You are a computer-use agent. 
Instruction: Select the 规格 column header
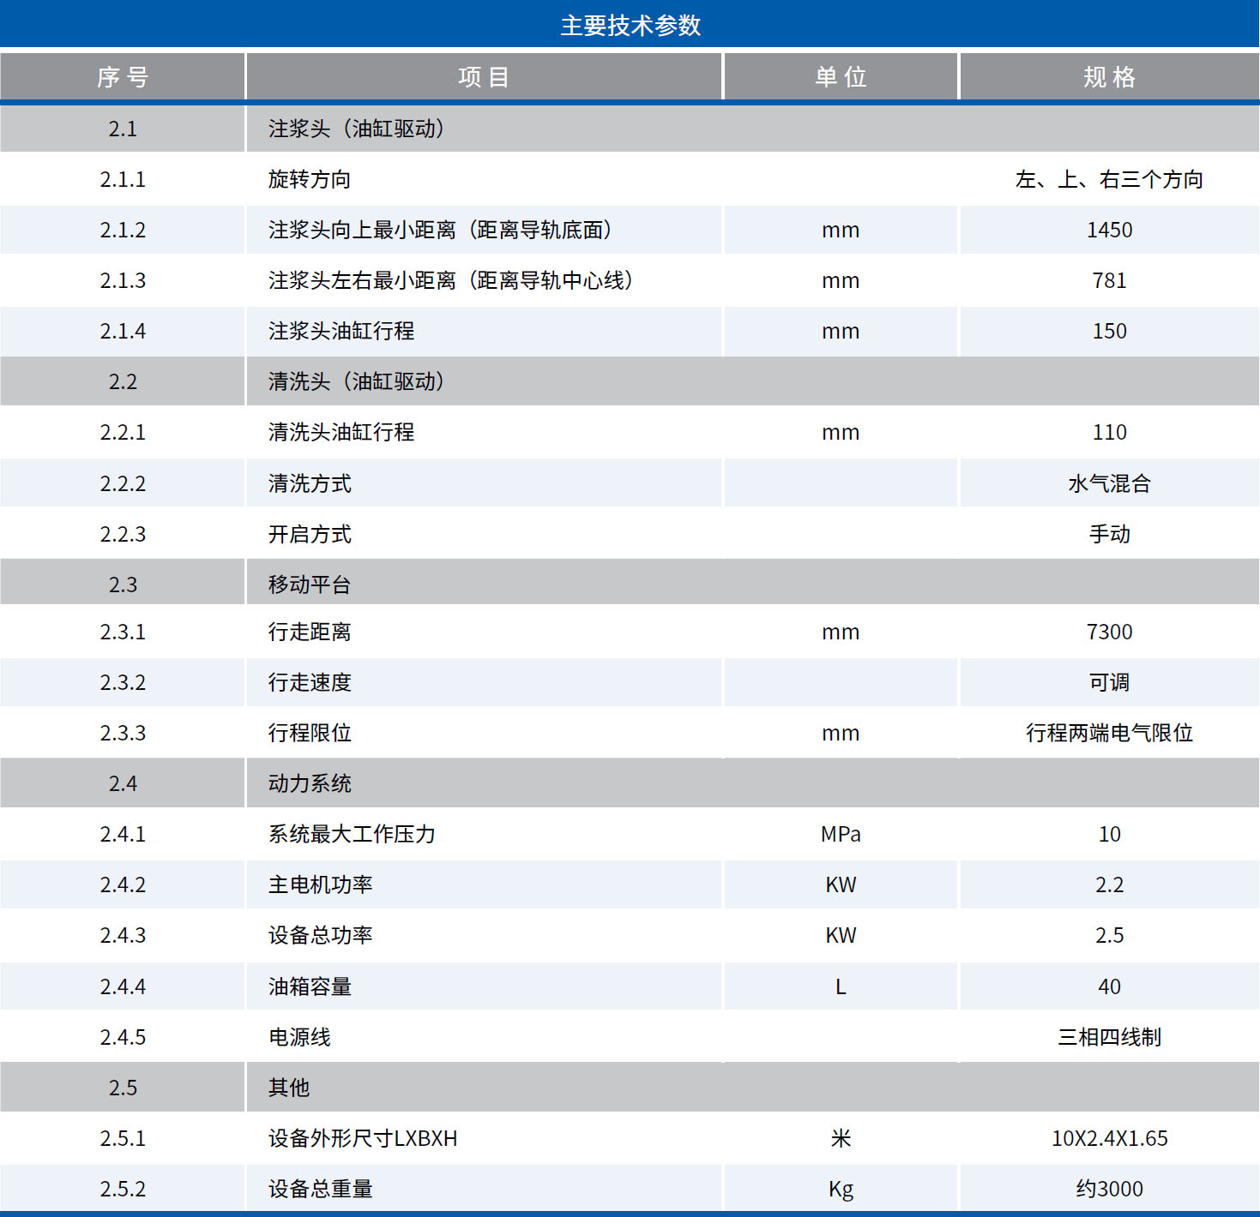pyautogui.click(x=1108, y=76)
